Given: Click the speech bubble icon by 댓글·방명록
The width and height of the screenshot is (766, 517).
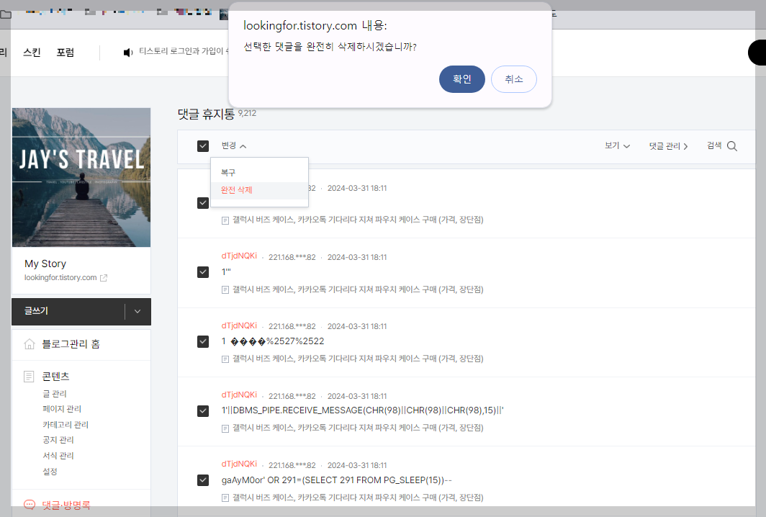Looking at the screenshot, I should (x=30, y=504).
